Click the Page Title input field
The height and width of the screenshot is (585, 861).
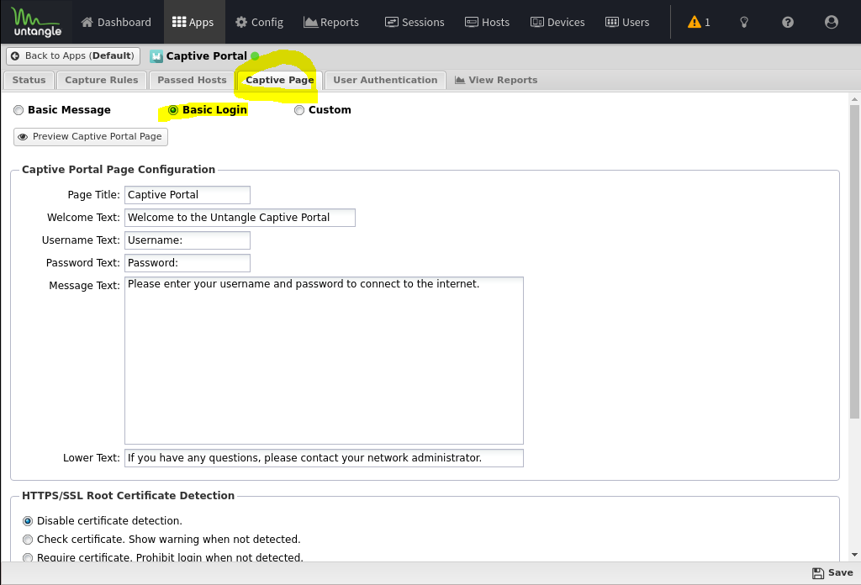coord(188,195)
